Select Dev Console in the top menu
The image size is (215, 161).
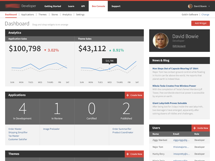pos(98,6)
